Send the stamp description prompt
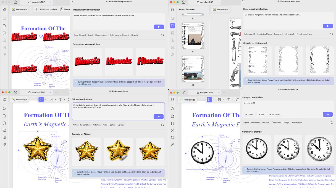This screenshot has height=188, width=336. pyautogui.click(x=328, y=114)
